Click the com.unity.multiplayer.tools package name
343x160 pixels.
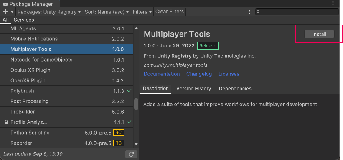tap(175, 65)
